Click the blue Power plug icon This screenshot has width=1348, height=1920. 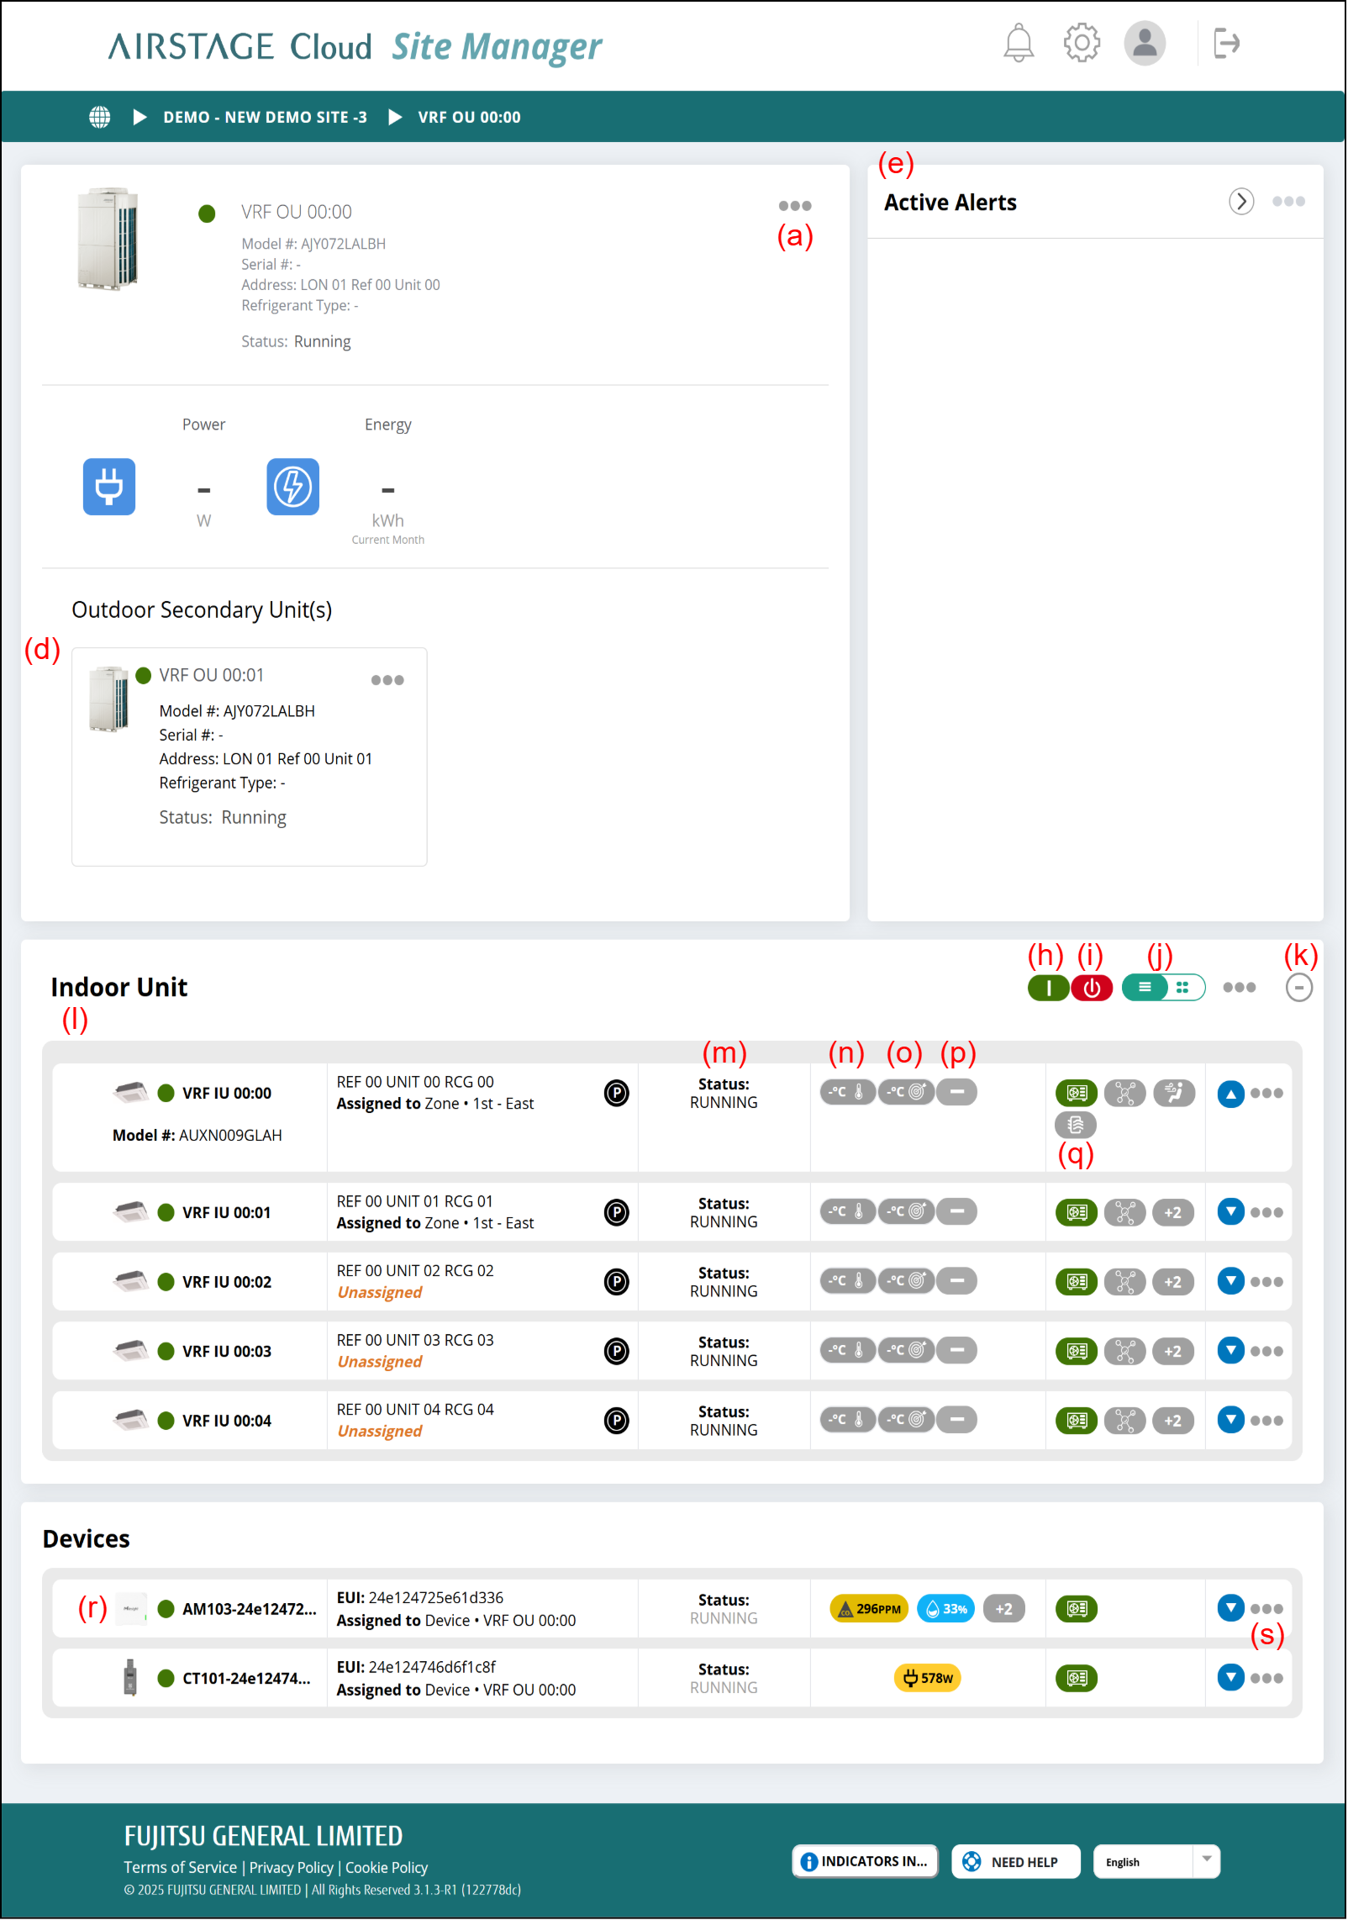coord(109,487)
